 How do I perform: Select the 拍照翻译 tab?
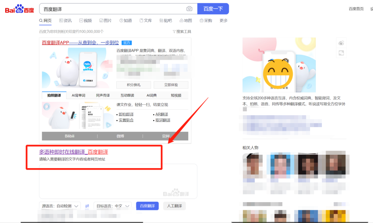coord(54,95)
